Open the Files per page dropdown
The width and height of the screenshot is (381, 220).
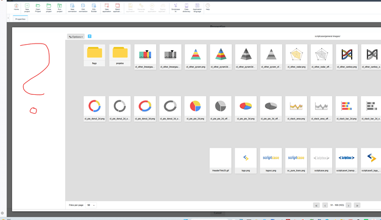pyautogui.click(x=91, y=205)
